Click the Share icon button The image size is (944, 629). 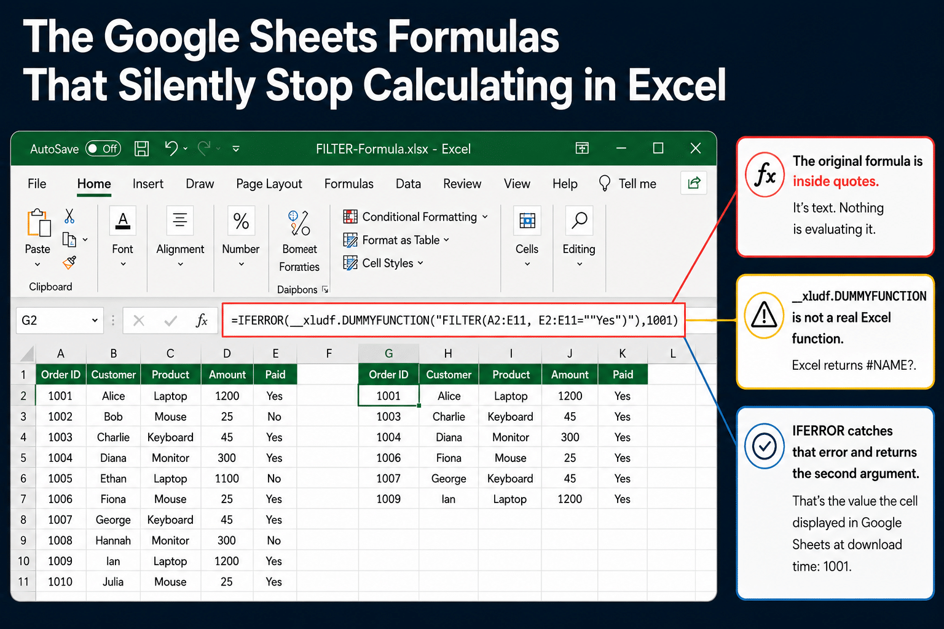point(694,183)
